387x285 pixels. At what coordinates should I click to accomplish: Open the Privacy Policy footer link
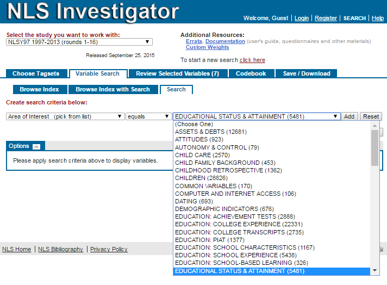109,249
